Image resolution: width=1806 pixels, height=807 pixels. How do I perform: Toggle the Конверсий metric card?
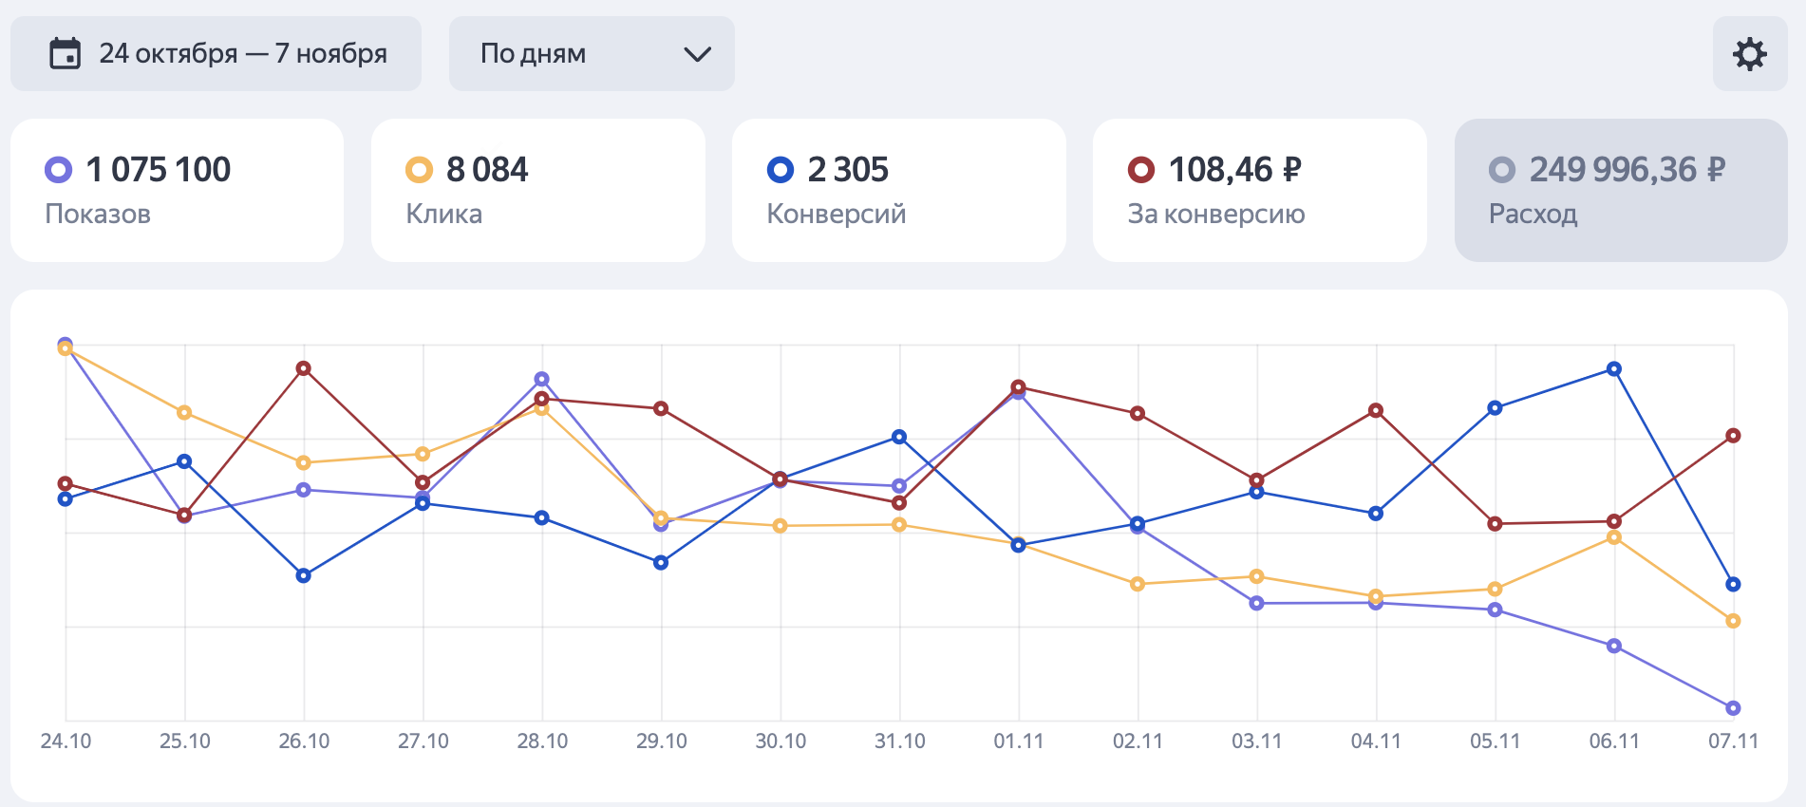tap(899, 190)
